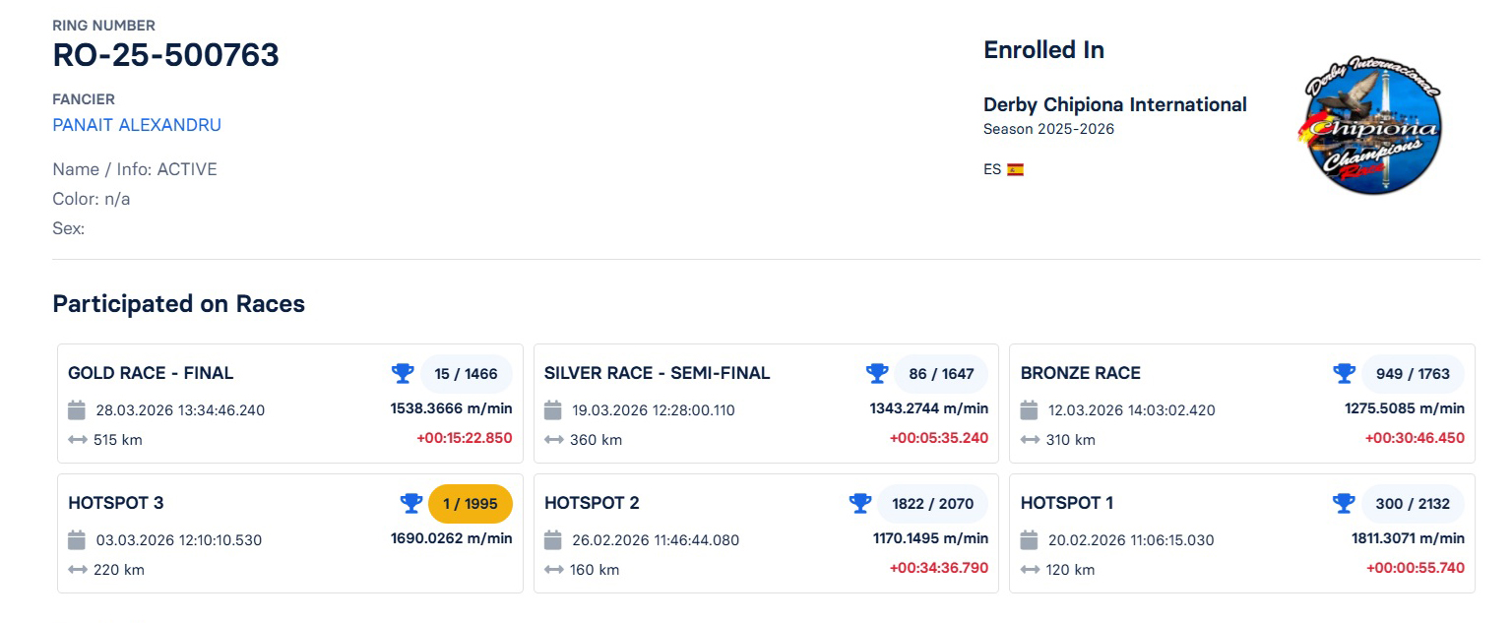Click the calendar icon in Hotspot 1 card
Image resolution: width=1511 pixels, height=623 pixels.
(x=1030, y=539)
